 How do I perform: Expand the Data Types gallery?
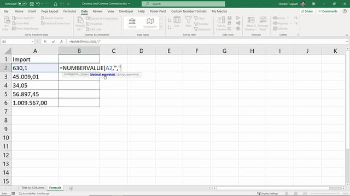pos(161,27)
